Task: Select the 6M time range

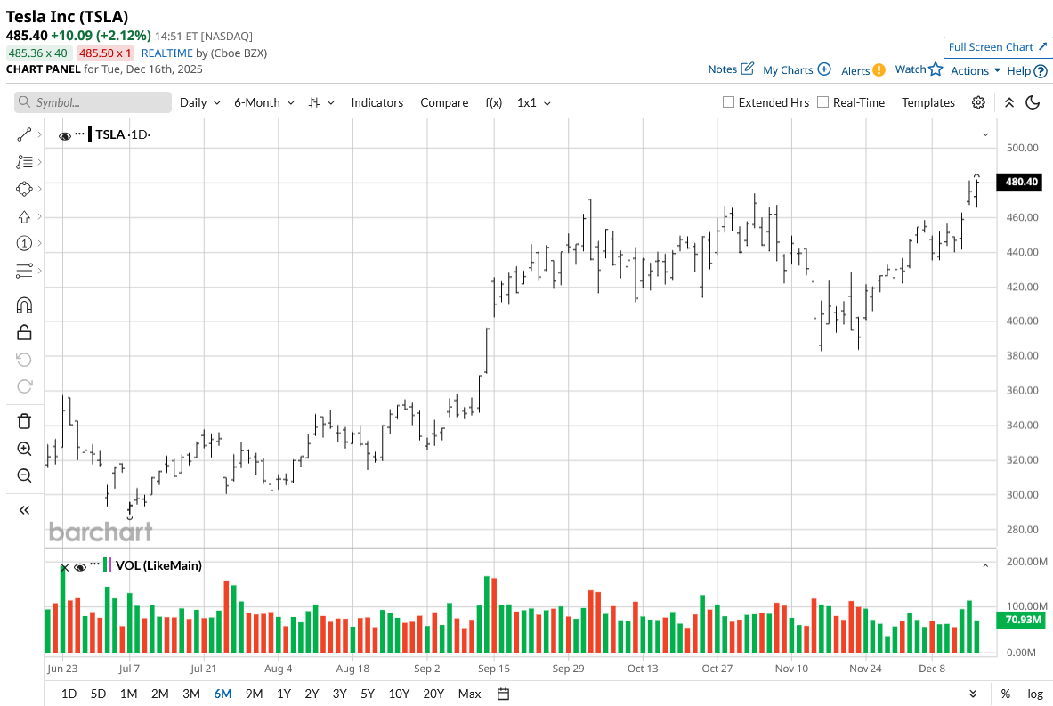Action: tap(223, 694)
